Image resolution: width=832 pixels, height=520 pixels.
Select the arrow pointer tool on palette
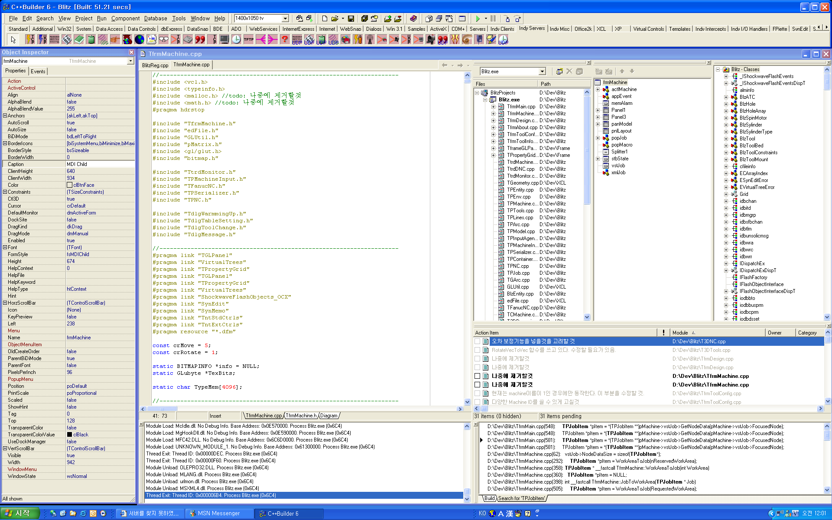(x=13, y=40)
